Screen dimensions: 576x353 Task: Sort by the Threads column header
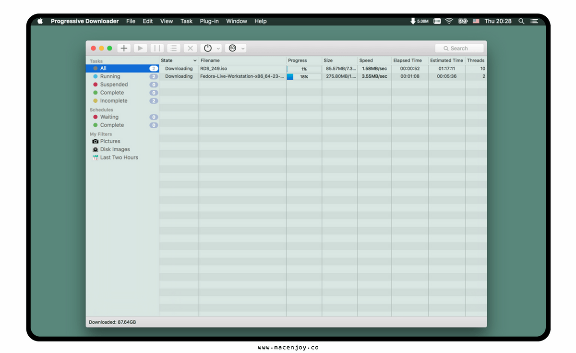[476, 61]
